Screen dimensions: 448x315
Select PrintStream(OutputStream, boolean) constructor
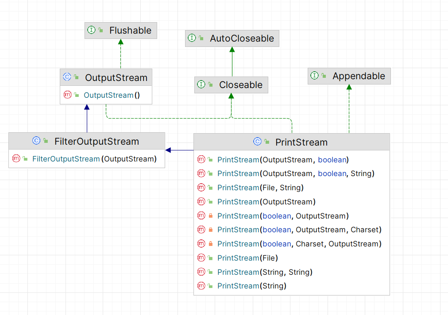pyautogui.click(x=292, y=160)
